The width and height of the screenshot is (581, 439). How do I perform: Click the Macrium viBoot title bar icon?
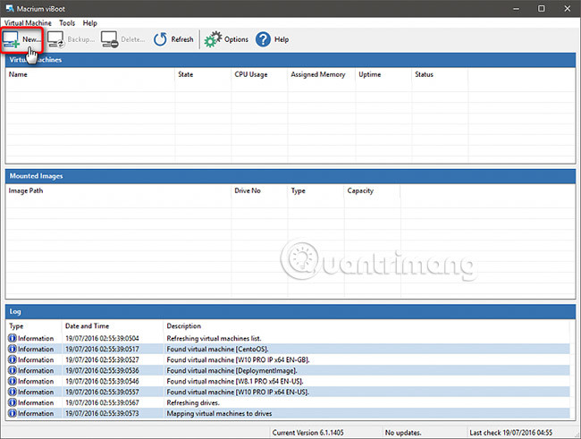click(x=9, y=8)
